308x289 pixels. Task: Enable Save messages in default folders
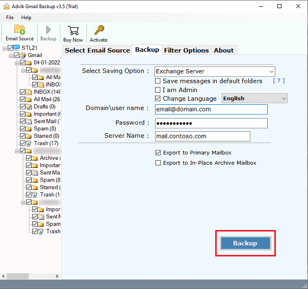[x=158, y=81]
